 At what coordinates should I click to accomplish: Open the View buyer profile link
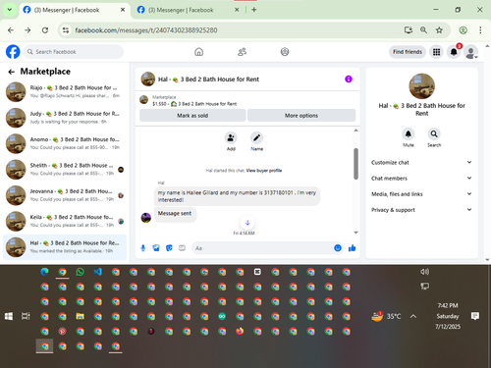[264, 171]
